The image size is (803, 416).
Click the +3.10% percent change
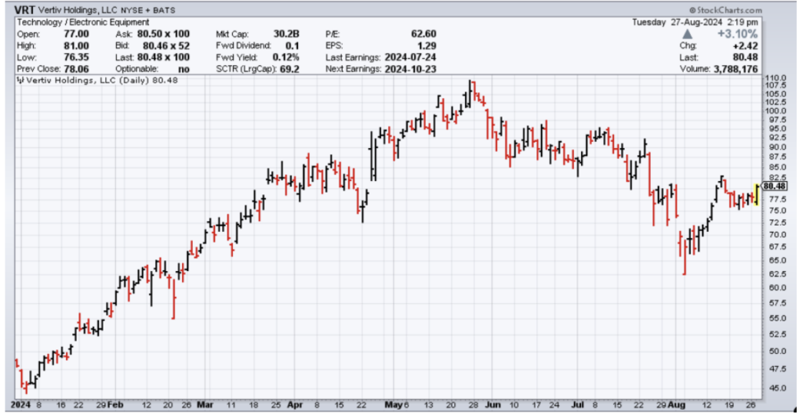[x=737, y=34]
